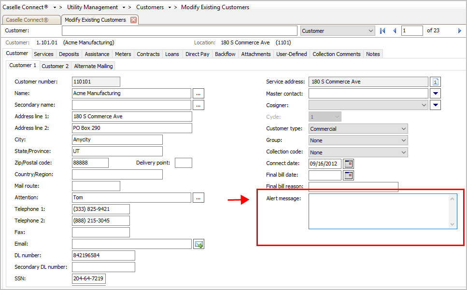Screen dimensions: 467x290
Task: Click the Alert message scrollbar down arrow
Action: pyautogui.click(x=453, y=224)
